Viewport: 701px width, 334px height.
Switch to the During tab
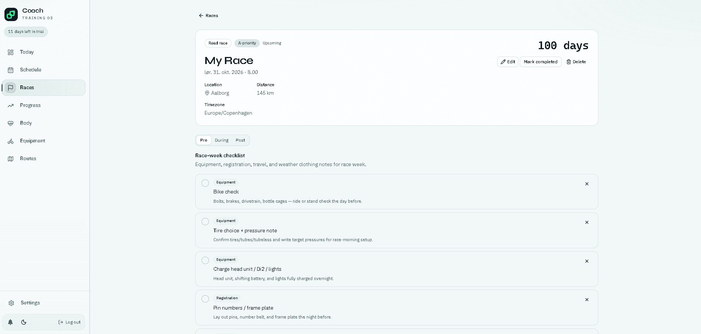pyautogui.click(x=222, y=140)
